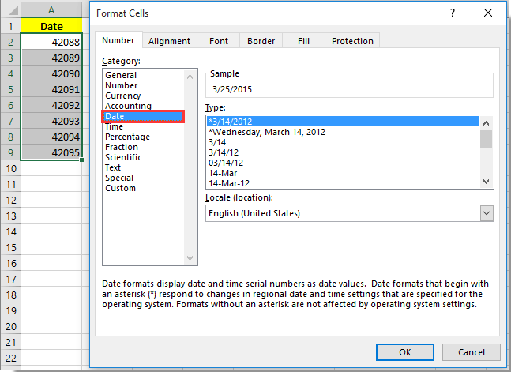Viewport: 511px width, 372px height.
Task: Click the Type list scrollbar thumb
Action: pos(487,138)
